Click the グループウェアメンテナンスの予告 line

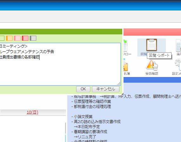coord(27,51)
